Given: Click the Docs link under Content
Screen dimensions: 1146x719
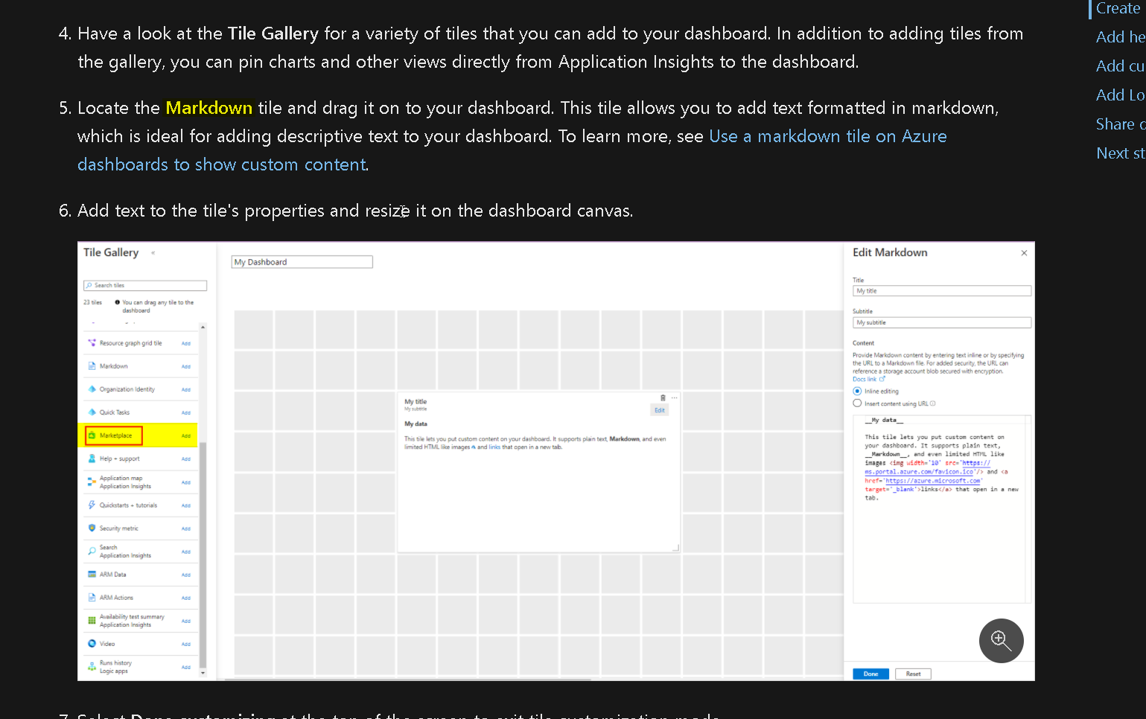Looking at the screenshot, I should [x=864, y=379].
